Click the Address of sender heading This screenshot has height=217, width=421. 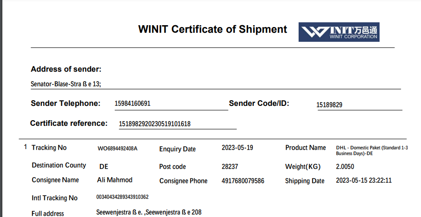pos(66,69)
